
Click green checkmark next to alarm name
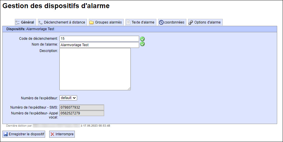142,44
